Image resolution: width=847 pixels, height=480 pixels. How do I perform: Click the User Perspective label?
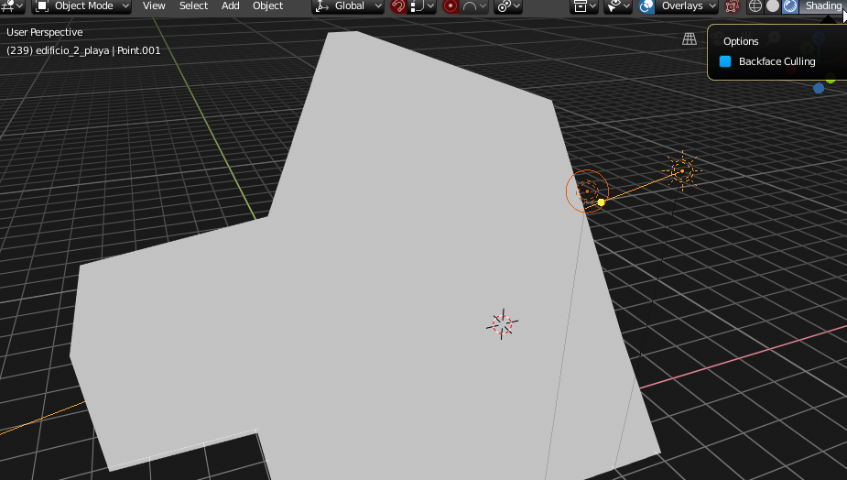44,32
